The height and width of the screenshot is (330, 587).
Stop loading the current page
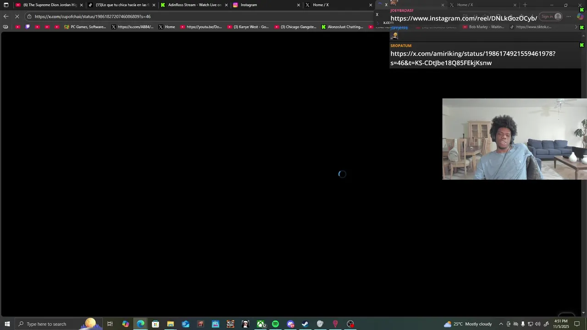coord(17,16)
